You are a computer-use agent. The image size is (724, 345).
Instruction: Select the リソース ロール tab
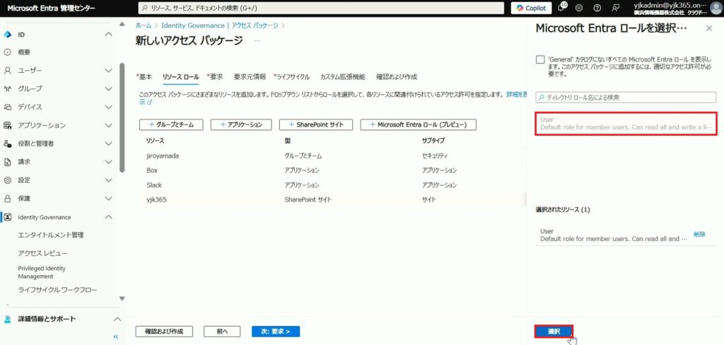(x=180, y=77)
